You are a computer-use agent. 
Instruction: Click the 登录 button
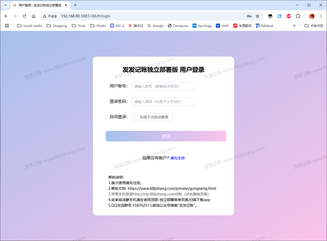pos(166,136)
